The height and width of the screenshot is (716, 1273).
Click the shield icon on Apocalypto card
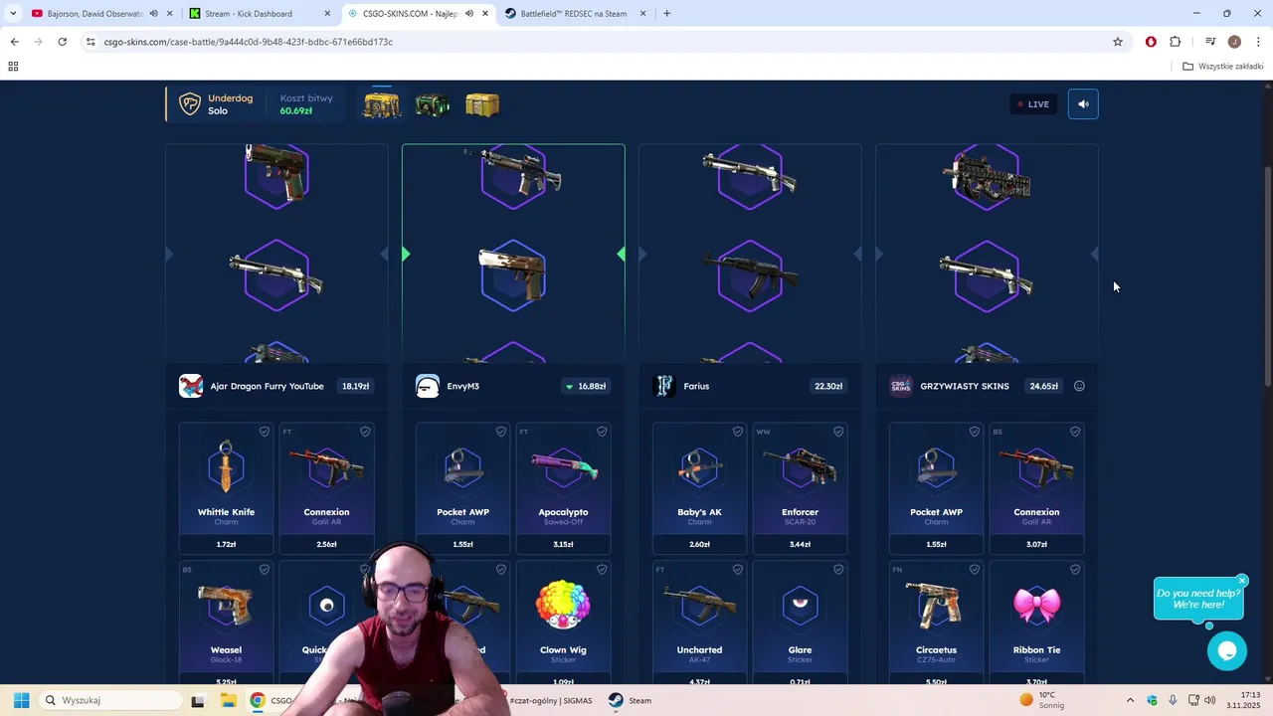point(602,432)
